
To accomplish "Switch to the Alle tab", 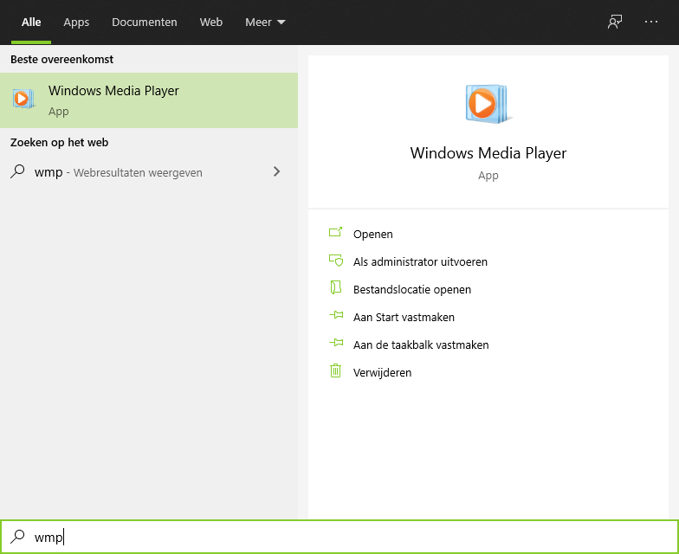I will (31, 23).
